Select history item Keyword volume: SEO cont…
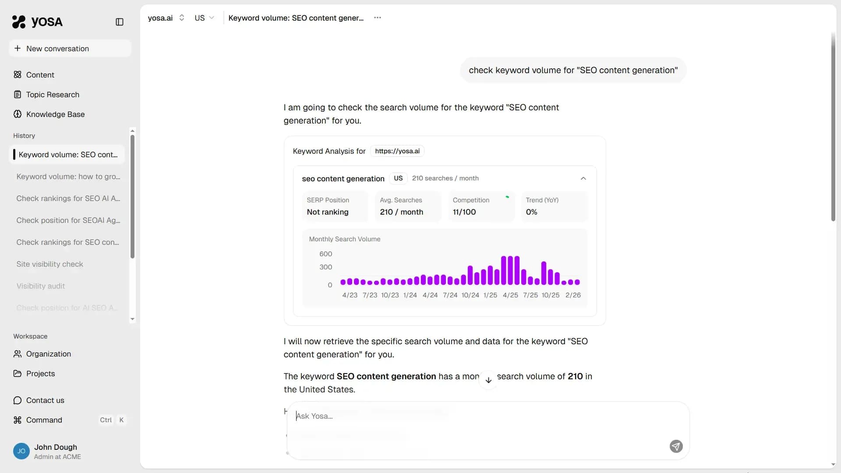The width and height of the screenshot is (841, 473). coord(67,155)
